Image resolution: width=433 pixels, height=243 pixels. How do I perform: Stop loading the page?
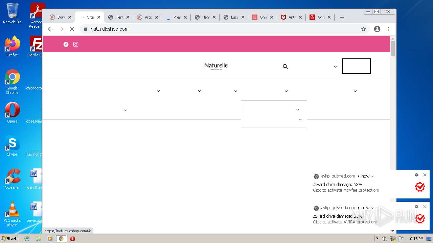(72, 29)
